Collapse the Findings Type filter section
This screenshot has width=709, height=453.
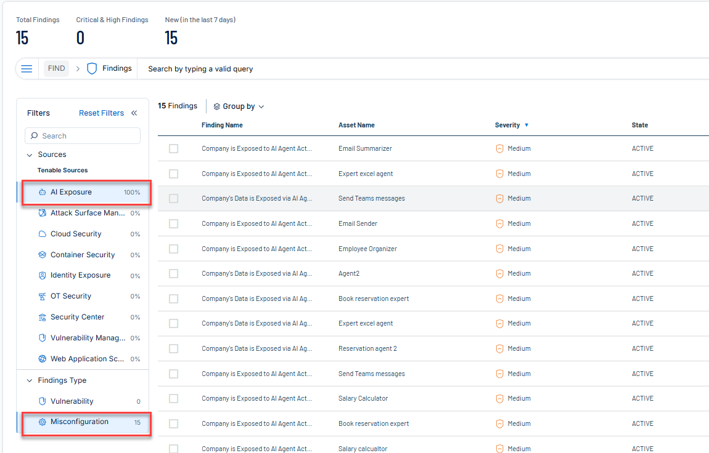pos(30,381)
